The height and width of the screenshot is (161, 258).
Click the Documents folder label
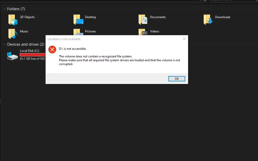(x=158, y=17)
